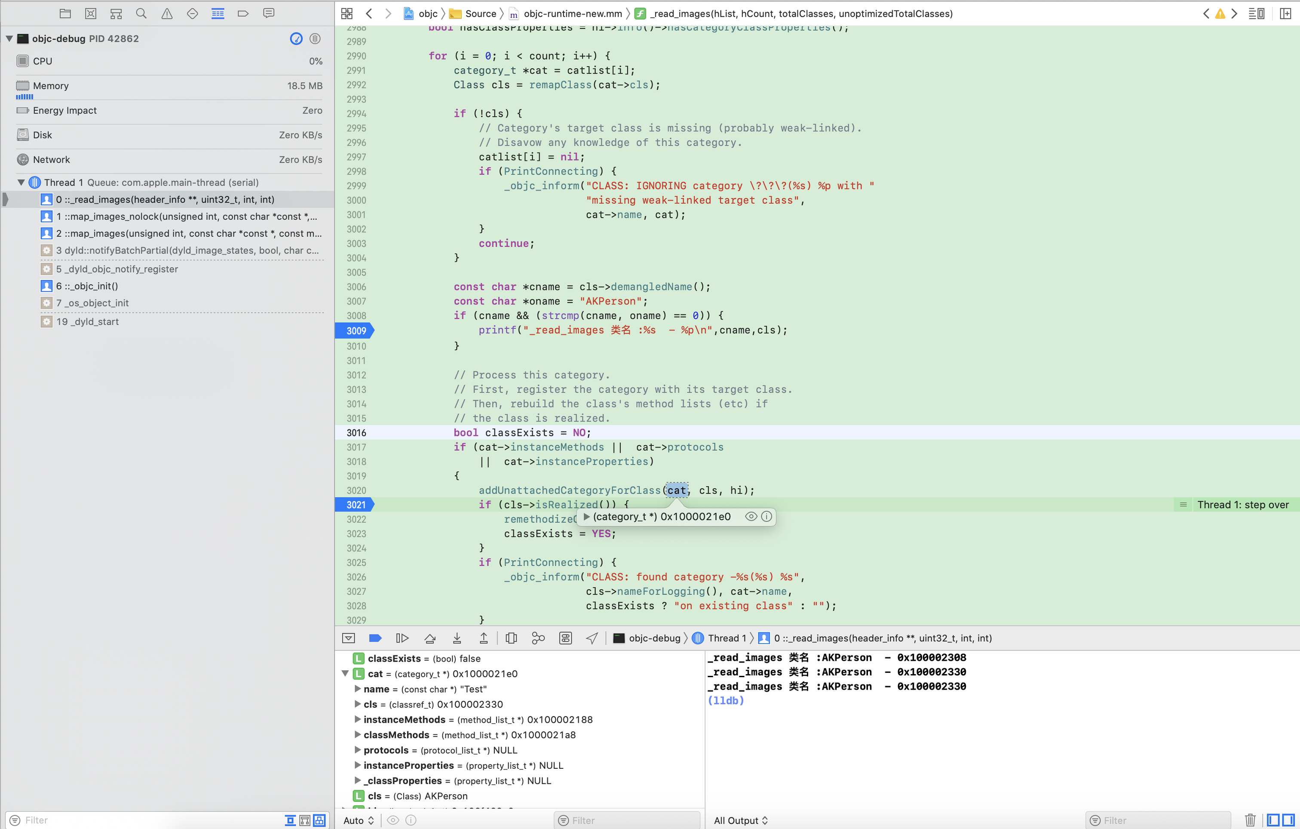
Task: Click the Simulate Location arrow icon
Action: click(x=592, y=638)
